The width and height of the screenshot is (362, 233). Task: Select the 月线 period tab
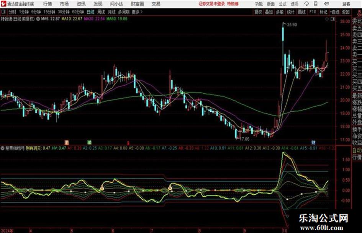click(x=112, y=12)
